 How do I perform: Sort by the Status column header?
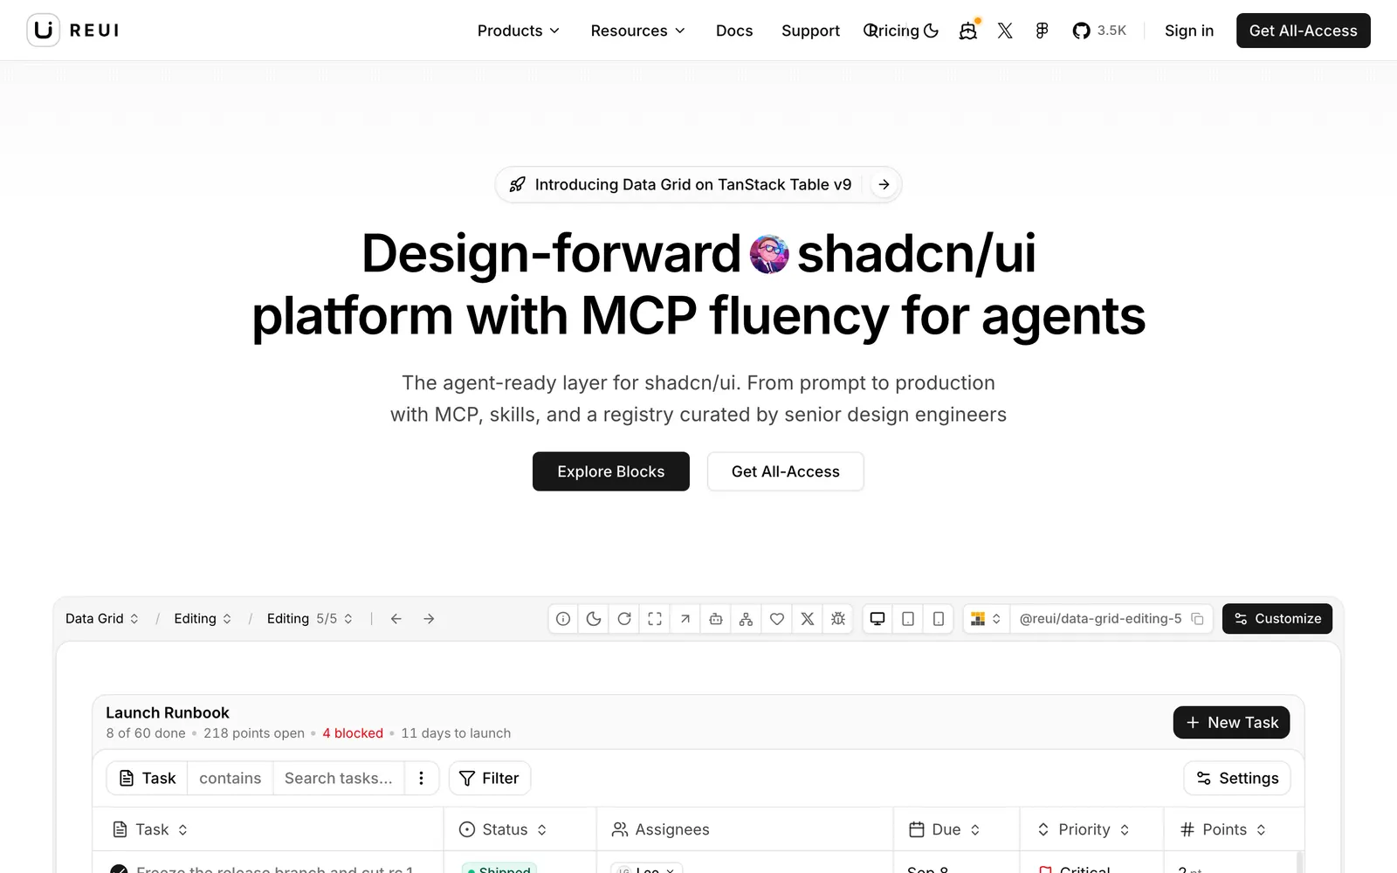[504, 829]
